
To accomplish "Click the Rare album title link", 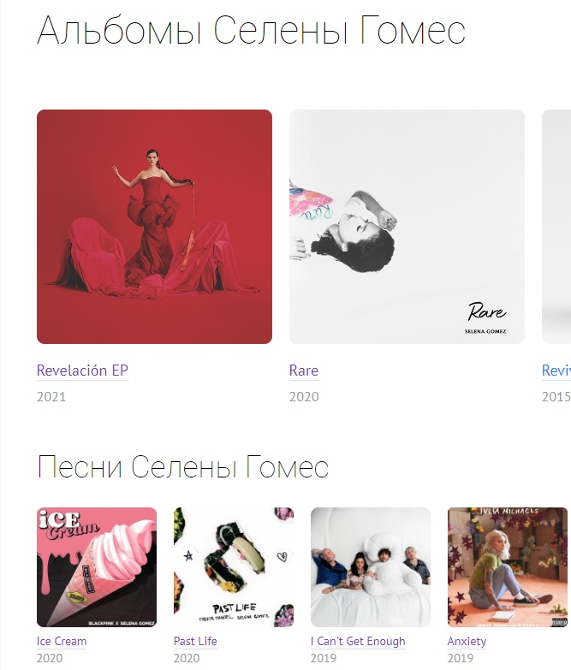I will pos(303,371).
